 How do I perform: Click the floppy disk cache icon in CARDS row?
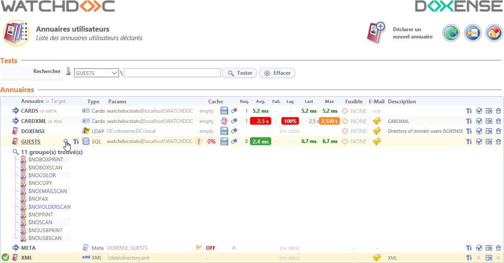224,111
